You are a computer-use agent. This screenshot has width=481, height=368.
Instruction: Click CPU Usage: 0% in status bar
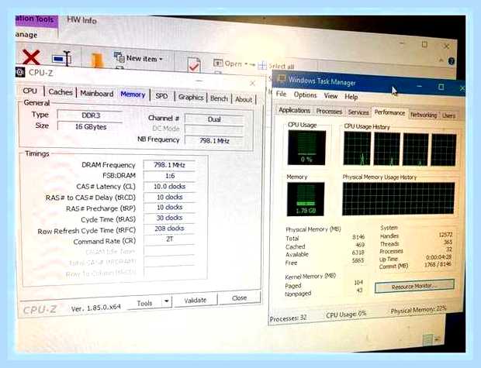(346, 315)
